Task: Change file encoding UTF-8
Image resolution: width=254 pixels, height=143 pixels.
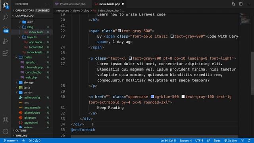Action: point(199,141)
